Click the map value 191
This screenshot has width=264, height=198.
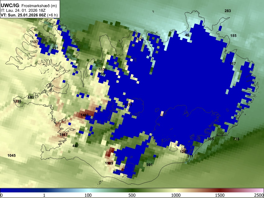pos(55,48)
